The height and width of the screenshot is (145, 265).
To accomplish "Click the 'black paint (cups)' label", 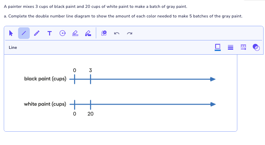I will [45, 79].
